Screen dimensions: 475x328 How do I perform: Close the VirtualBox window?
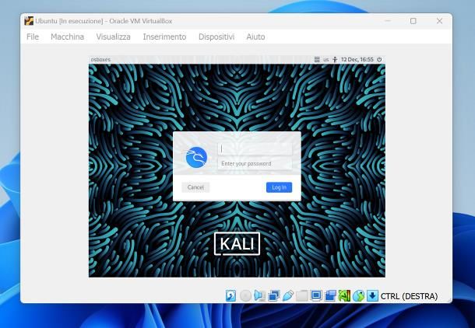pos(439,21)
